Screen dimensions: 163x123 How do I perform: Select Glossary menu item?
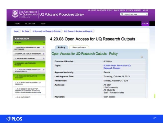tap(30, 24)
